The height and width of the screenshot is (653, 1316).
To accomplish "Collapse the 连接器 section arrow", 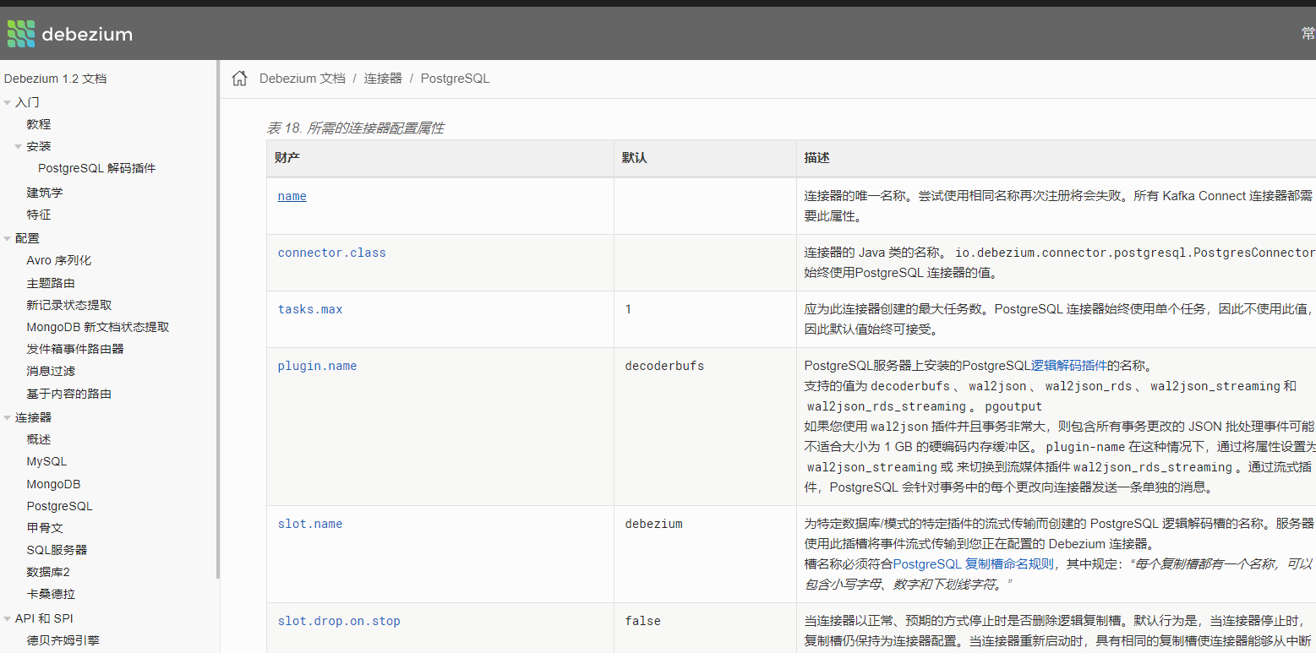I will coord(8,417).
